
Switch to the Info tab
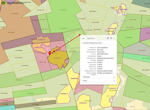[83, 38]
